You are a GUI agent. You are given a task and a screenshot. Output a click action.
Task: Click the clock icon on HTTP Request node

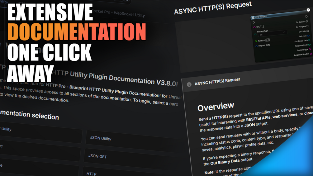pos(308,10)
